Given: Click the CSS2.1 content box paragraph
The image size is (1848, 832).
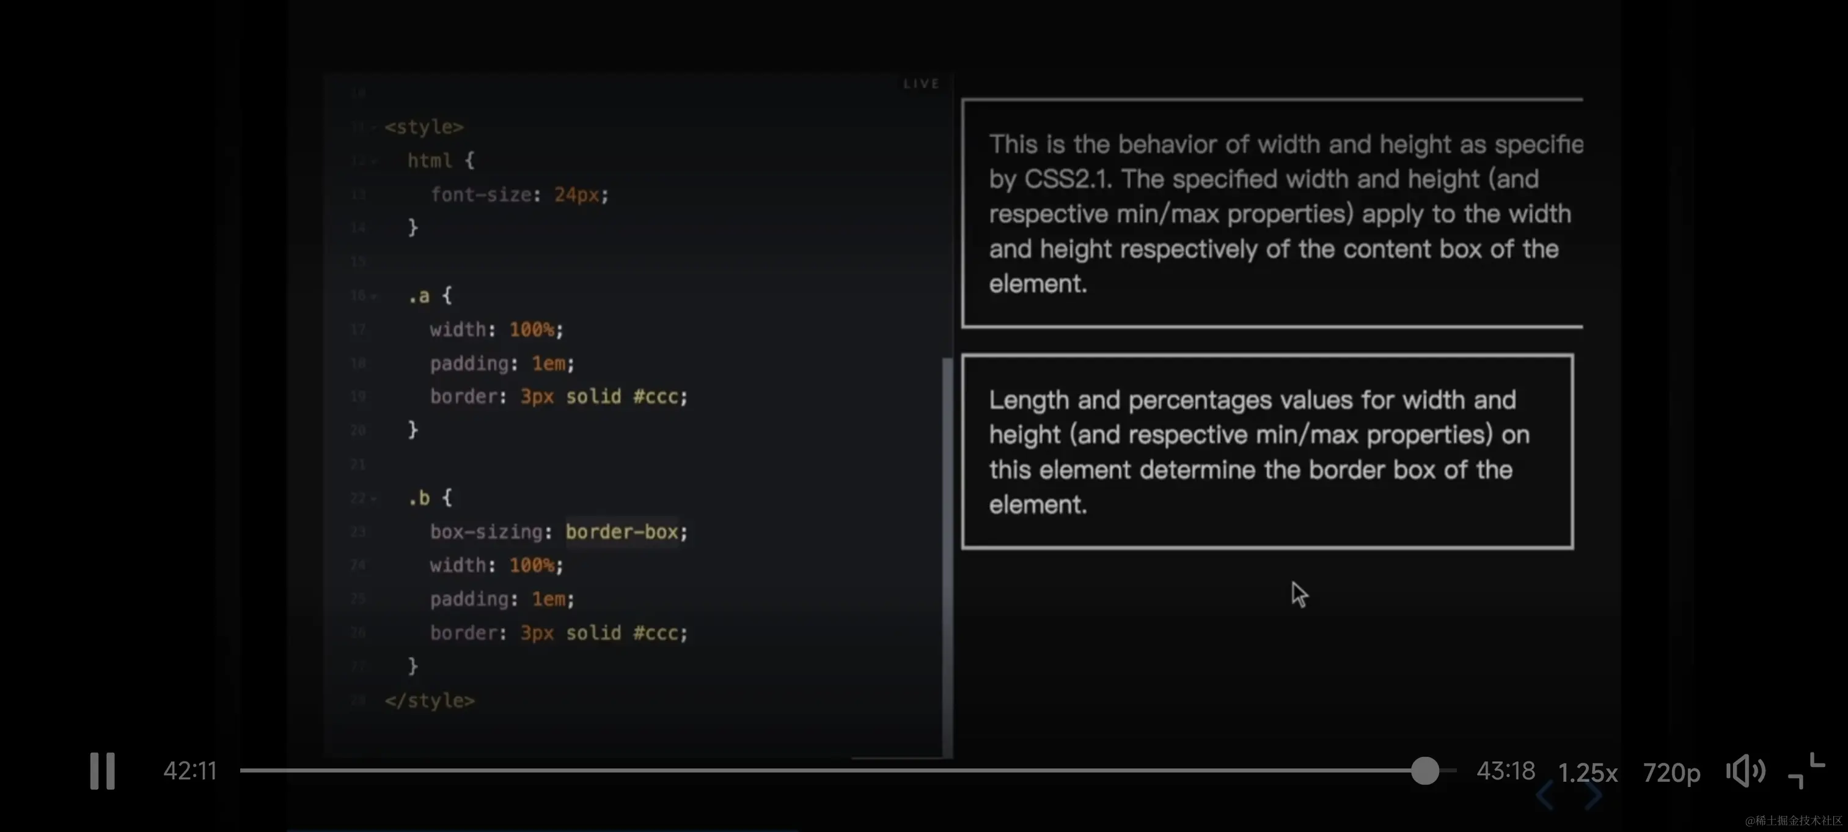Looking at the screenshot, I should pos(1274,213).
